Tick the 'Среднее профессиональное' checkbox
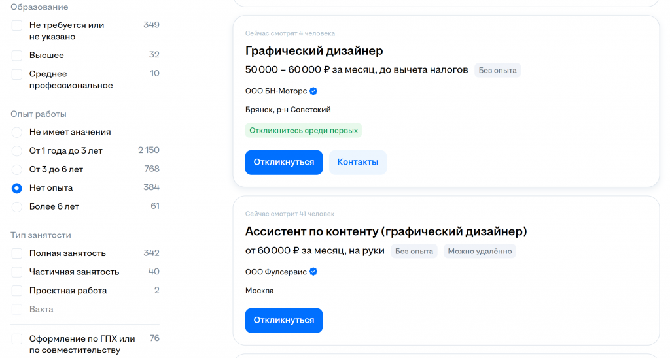Screen dimensions: 670x358 (16, 74)
